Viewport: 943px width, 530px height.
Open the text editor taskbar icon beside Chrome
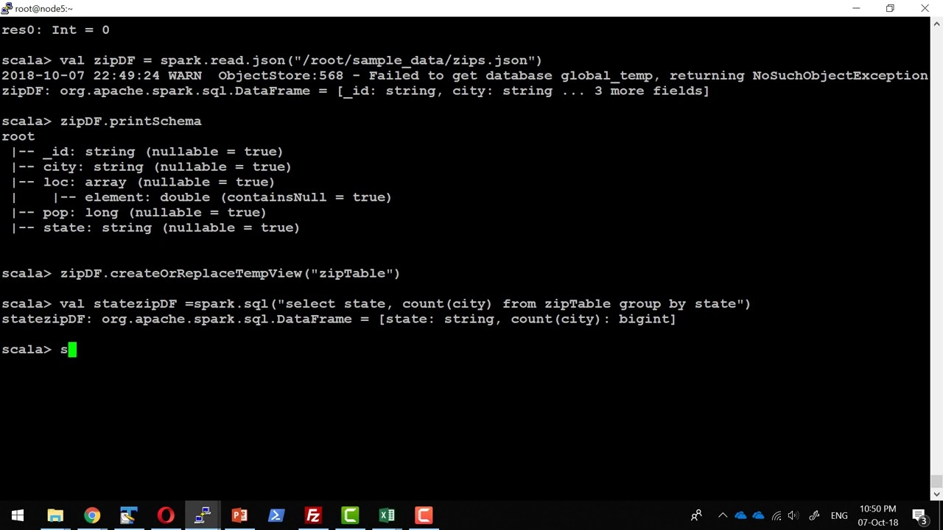pos(129,515)
